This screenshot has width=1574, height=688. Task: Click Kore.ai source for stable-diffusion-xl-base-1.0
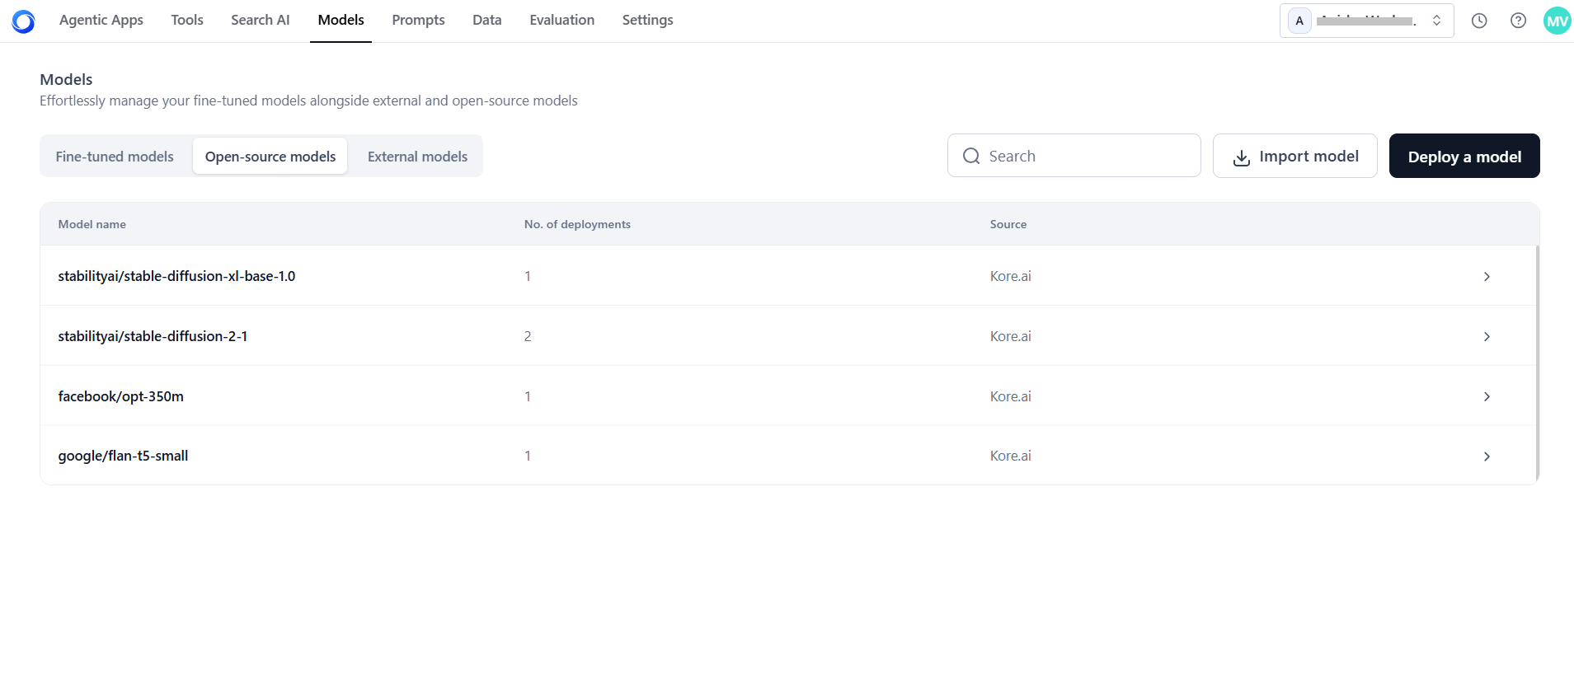click(x=1010, y=276)
